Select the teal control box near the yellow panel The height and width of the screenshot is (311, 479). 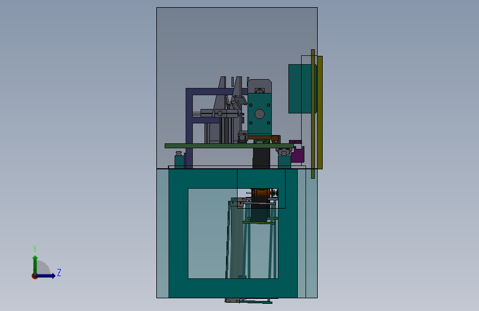pos(300,89)
